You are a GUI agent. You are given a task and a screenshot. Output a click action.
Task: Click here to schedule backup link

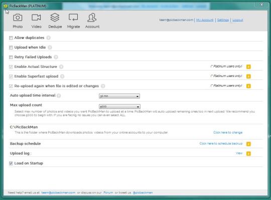pyautogui.click(x=221, y=143)
